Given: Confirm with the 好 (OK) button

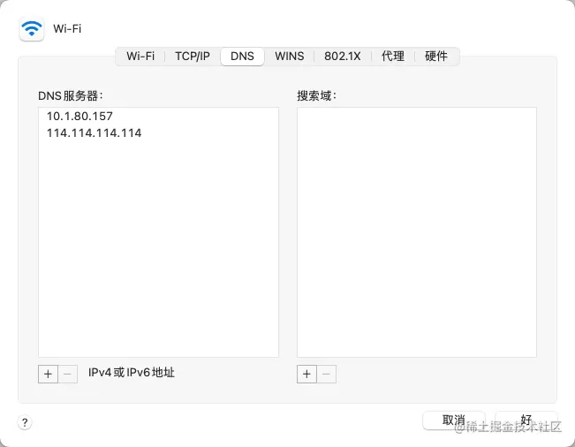Looking at the screenshot, I should tap(526, 420).
